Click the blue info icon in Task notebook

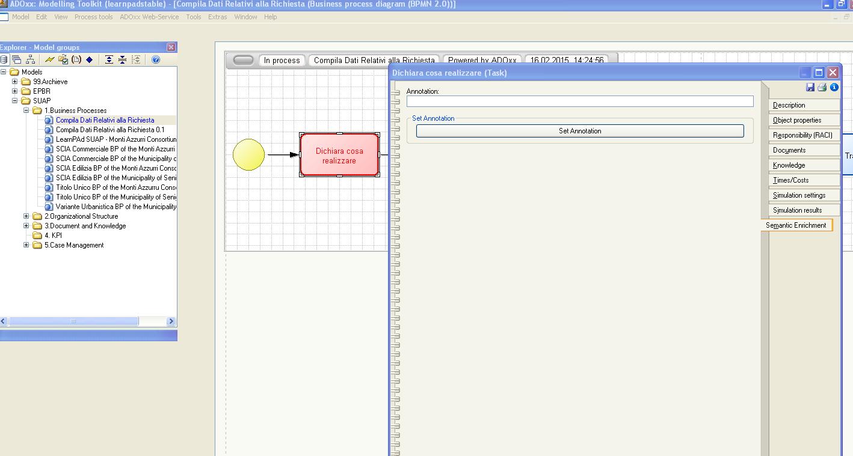pyautogui.click(x=834, y=87)
